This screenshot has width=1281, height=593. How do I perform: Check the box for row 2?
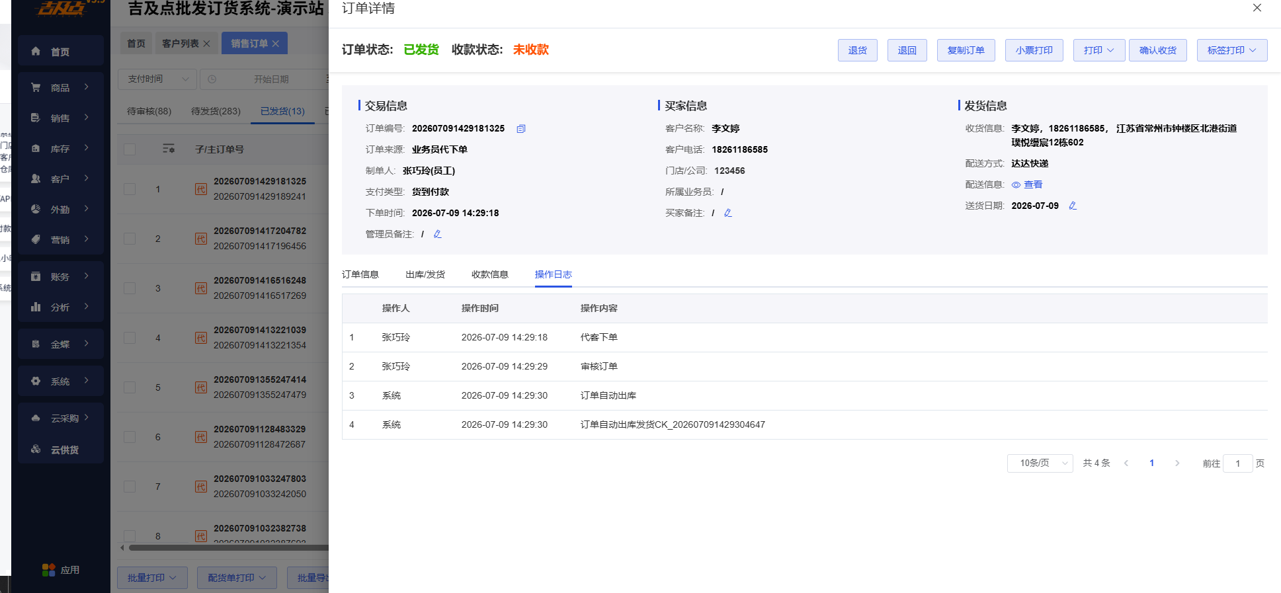130,239
